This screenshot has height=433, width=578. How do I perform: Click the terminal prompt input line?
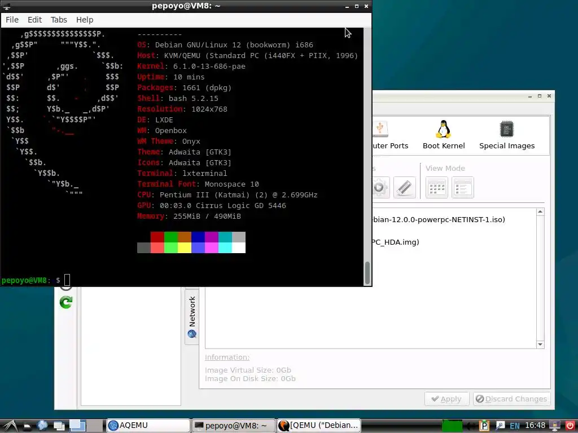pyautogui.click(x=182, y=280)
